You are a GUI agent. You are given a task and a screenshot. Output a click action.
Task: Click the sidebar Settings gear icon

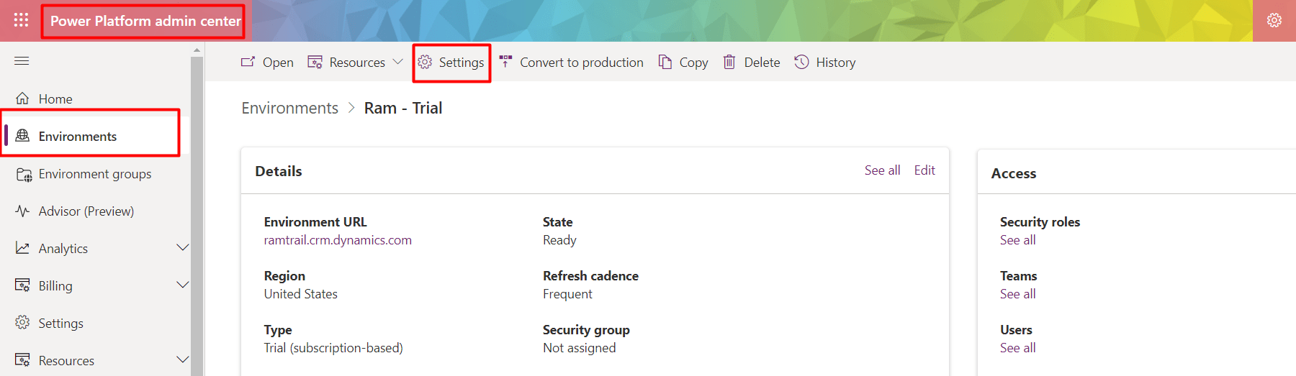(x=22, y=323)
